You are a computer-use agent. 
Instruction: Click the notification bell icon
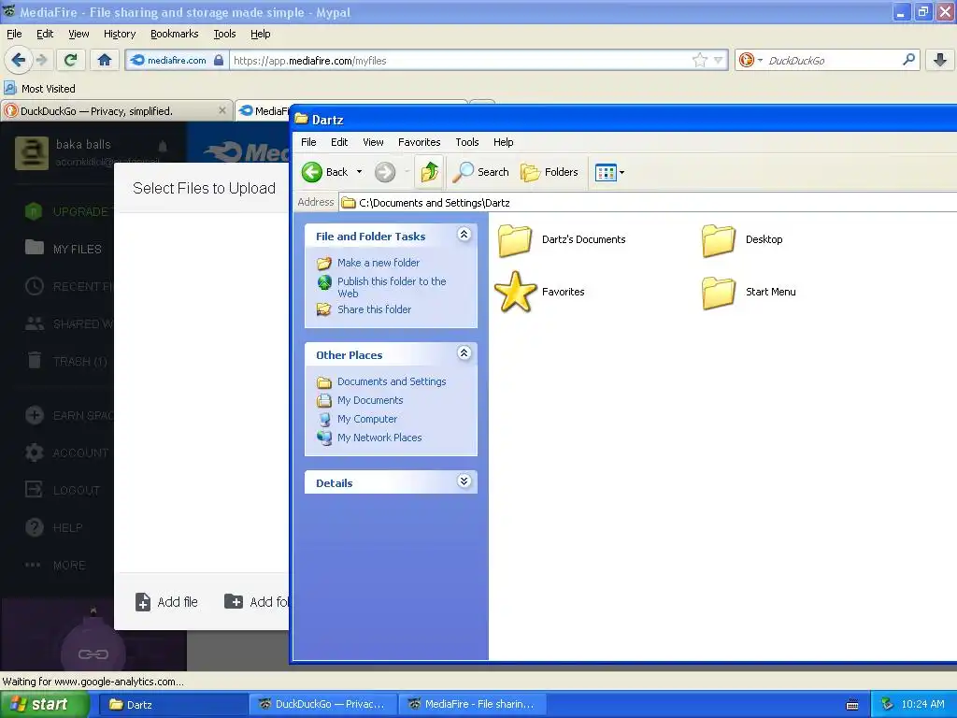163,146
